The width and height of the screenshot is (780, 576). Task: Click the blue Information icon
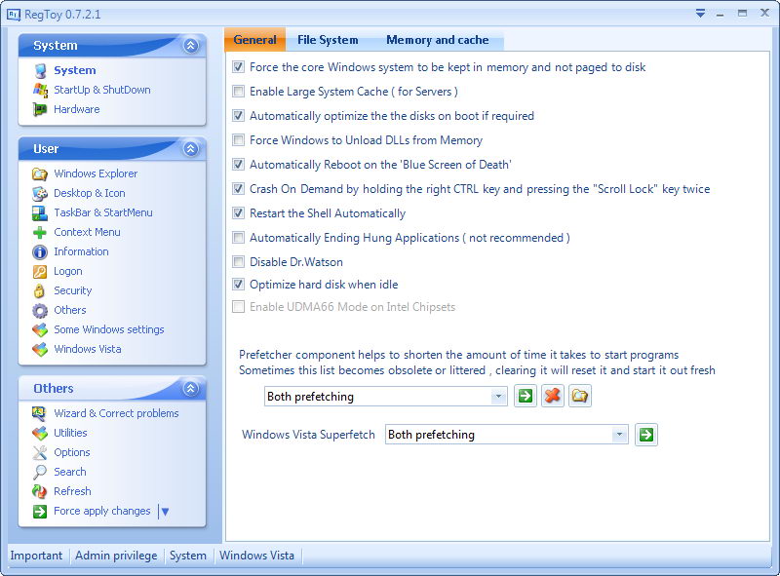(40, 251)
